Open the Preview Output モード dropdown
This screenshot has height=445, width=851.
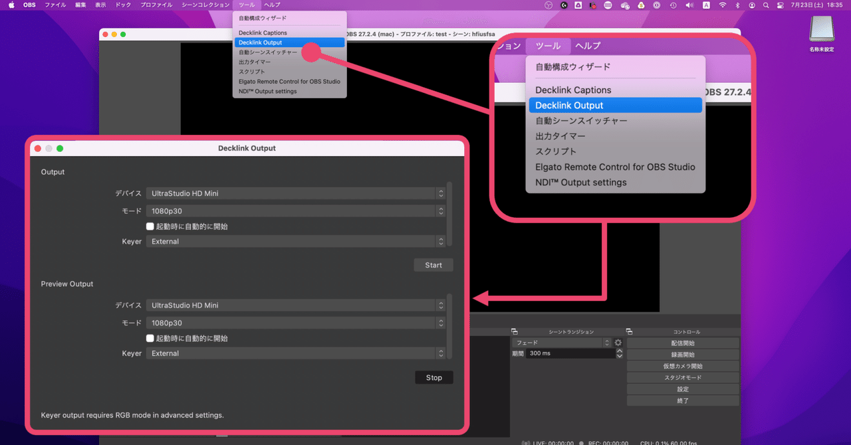pyautogui.click(x=295, y=323)
